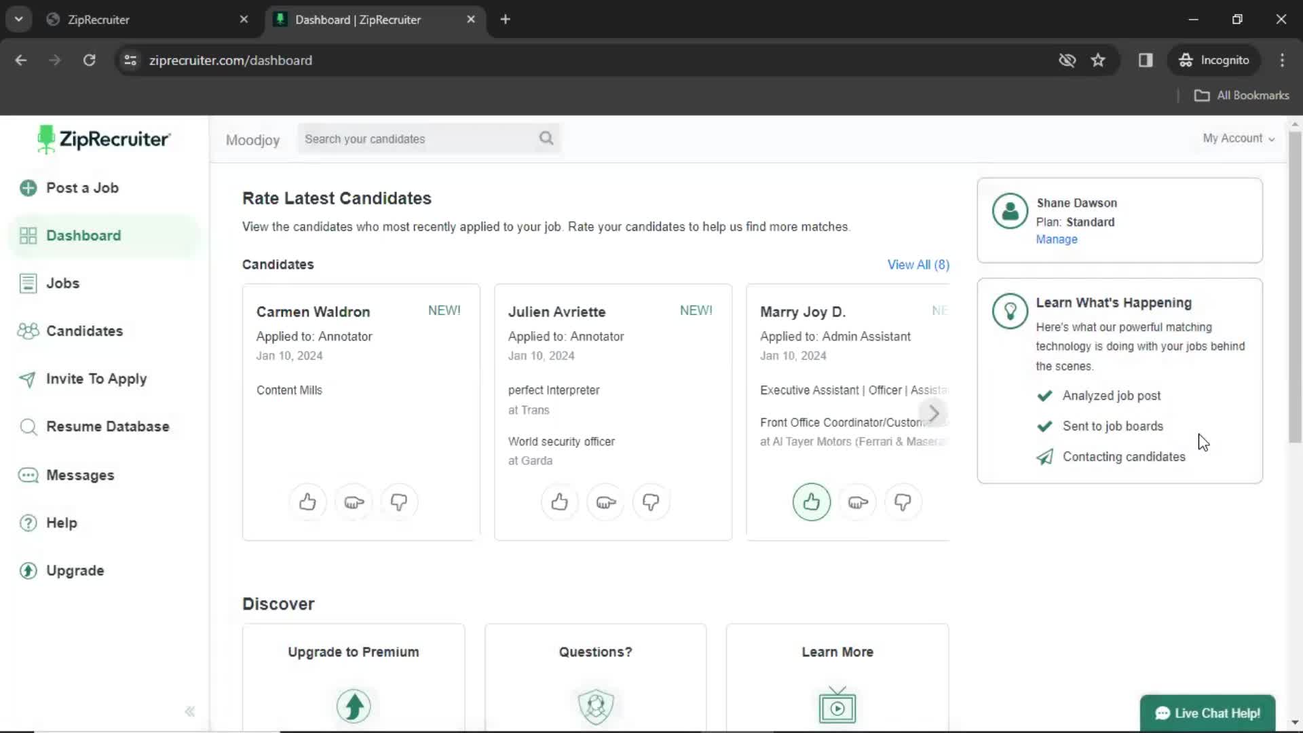1303x733 pixels.
Task: Rate Marry Joy D. as maybe
Action: (x=858, y=502)
